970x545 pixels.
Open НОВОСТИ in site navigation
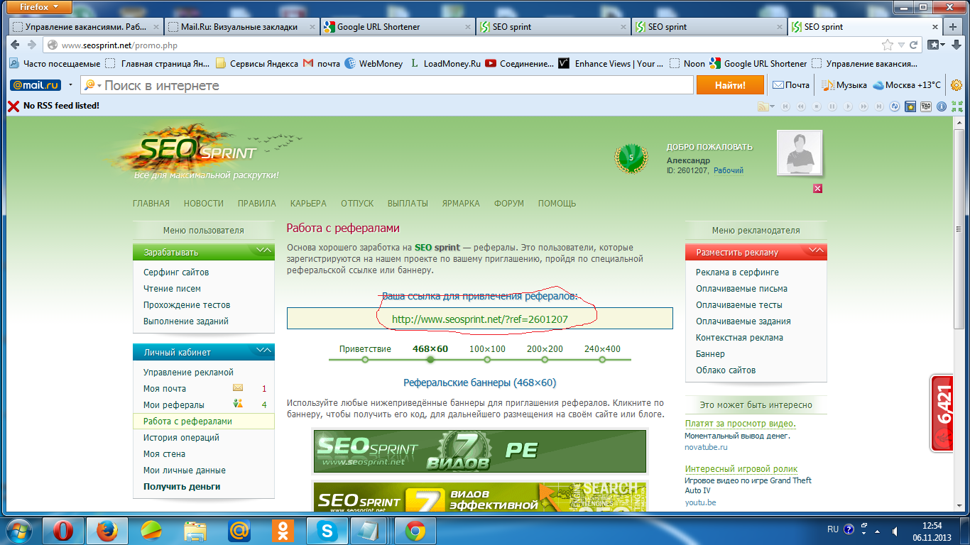pos(203,203)
